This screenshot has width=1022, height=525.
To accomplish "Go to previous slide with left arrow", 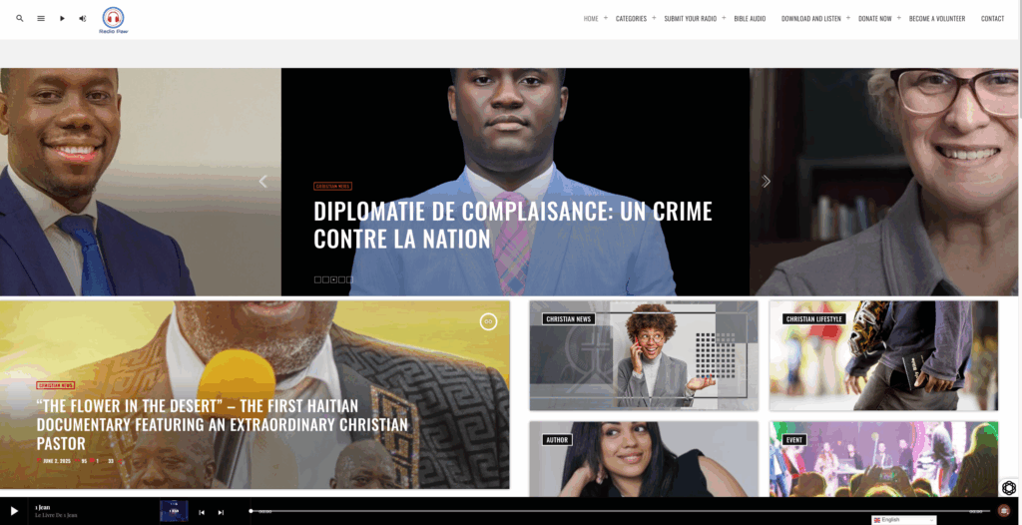I will pyautogui.click(x=263, y=182).
